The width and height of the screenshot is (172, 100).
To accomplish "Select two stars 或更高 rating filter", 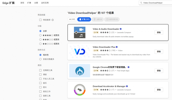I will (40, 44).
